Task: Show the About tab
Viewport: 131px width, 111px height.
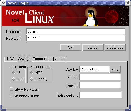Action: click(60, 59)
